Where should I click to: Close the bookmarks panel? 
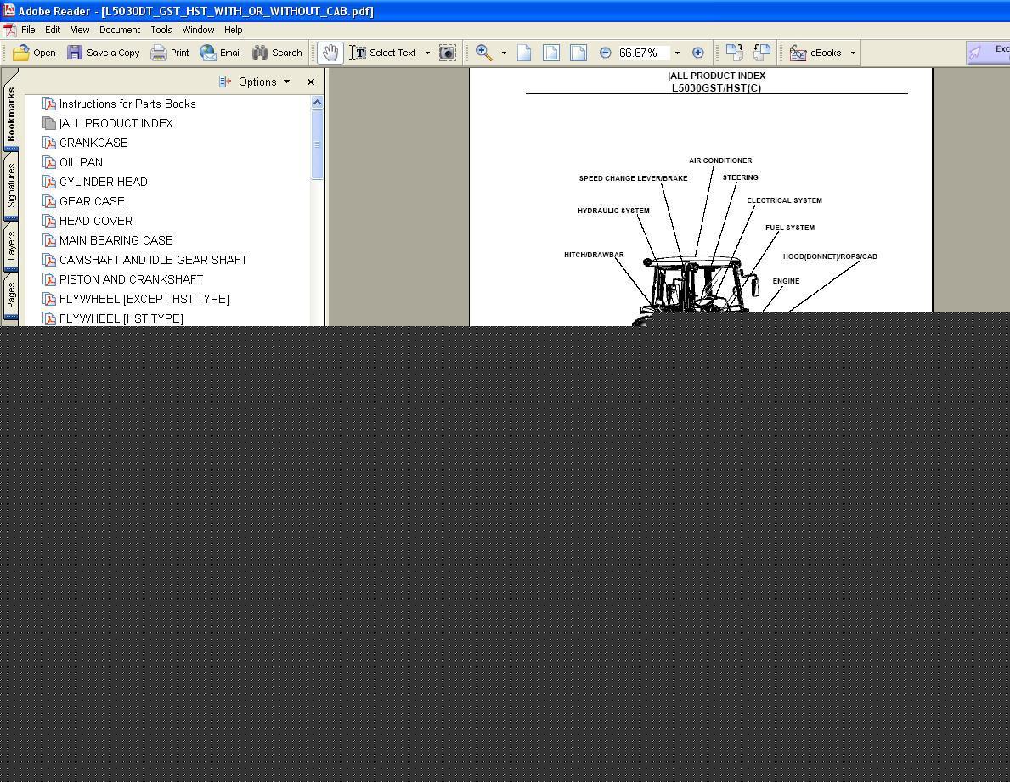pyautogui.click(x=311, y=82)
